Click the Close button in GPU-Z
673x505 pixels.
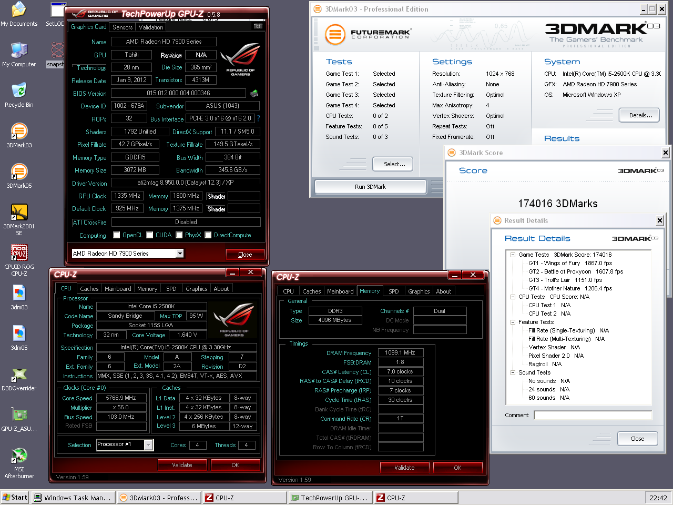click(x=245, y=255)
